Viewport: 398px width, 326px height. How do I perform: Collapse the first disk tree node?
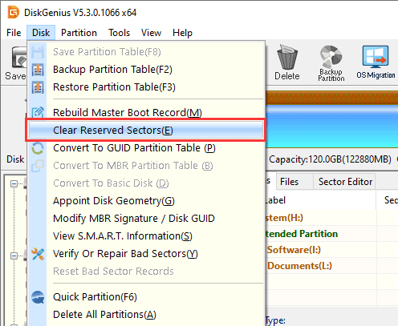(14, 183)
